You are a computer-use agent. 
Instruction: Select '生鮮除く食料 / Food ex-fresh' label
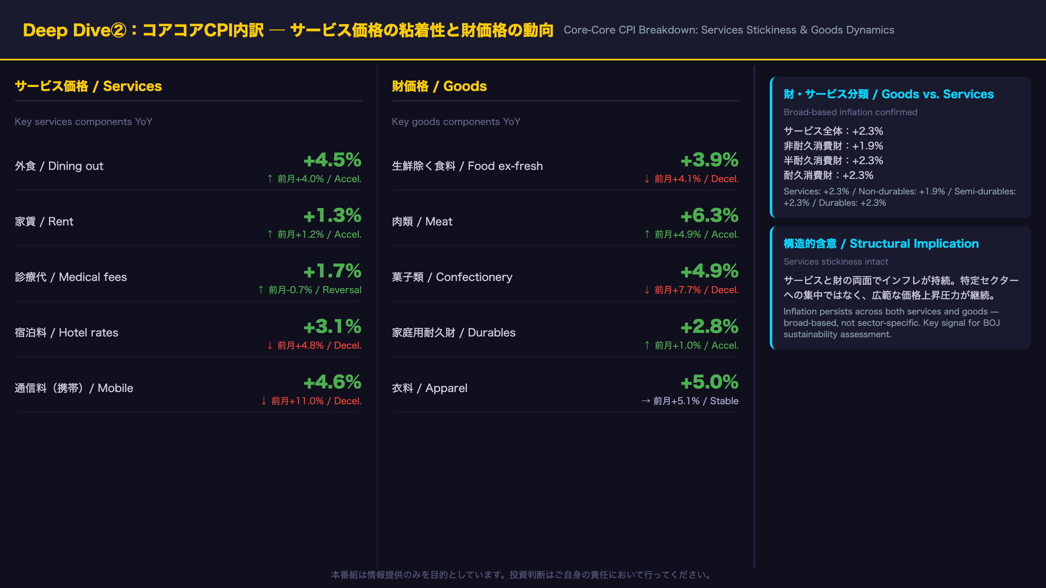467,166
